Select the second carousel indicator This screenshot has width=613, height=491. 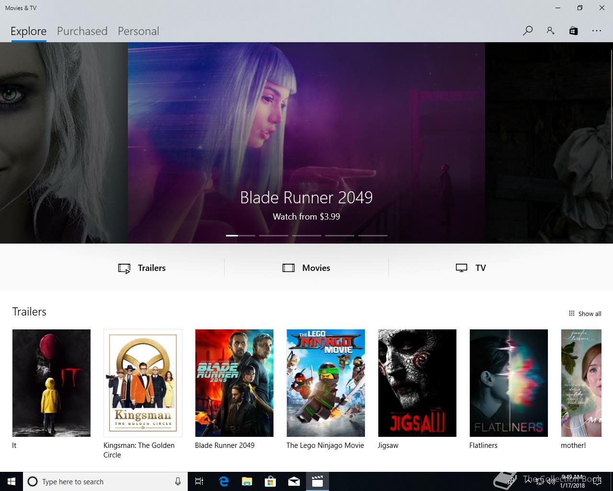pyautogui.click(x=273, y=235)
